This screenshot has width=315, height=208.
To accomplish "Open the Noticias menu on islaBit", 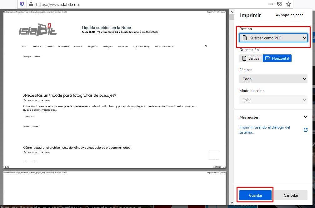I will coord(37,46).
